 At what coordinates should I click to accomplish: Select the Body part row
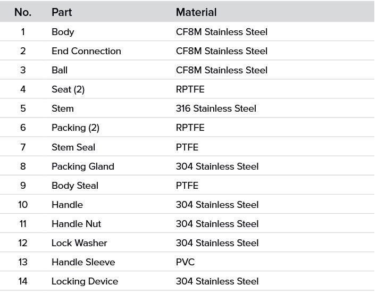coord(187,32)
